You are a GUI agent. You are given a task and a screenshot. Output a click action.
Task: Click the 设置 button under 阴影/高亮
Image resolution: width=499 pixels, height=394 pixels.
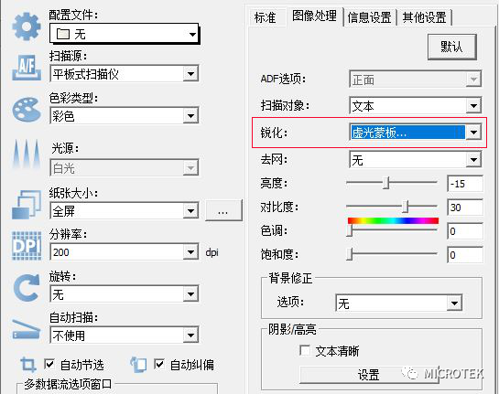pyautogui.click(x=368, y=375)
